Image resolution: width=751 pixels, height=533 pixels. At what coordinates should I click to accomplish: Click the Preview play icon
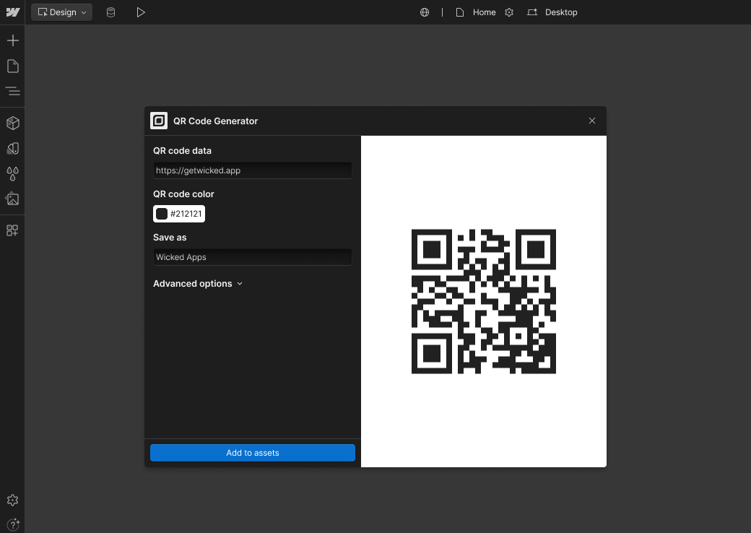pyautogui.click(x=140, y=12)
